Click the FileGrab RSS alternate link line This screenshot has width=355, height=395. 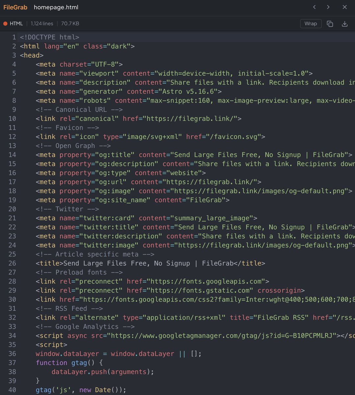click(x=195, y=318)
